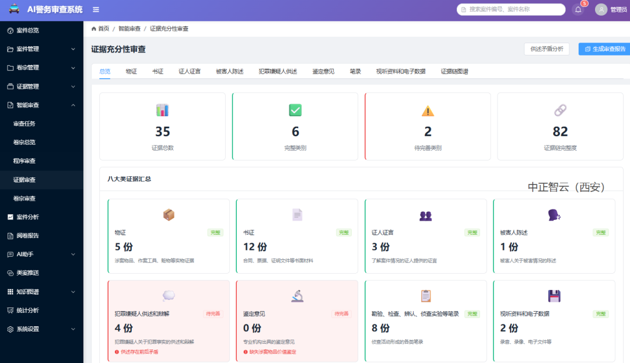Click the 供述矛盾分析 button
Image resolution: width=630 pixels, height=363 pixels.
click(546, 49)
